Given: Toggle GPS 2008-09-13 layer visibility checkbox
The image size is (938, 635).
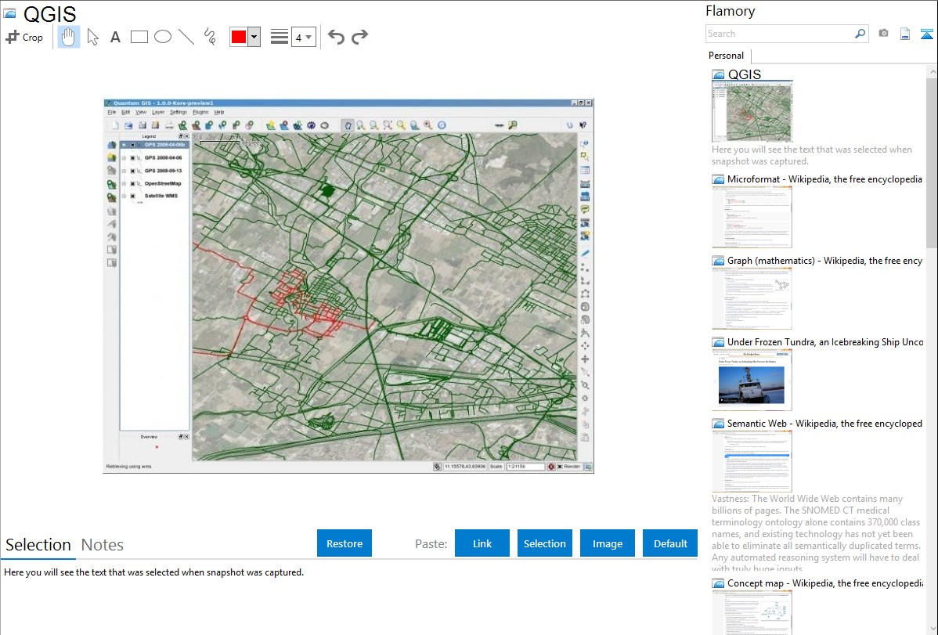Looking at the screenshot, I should (x=133, y=171).
